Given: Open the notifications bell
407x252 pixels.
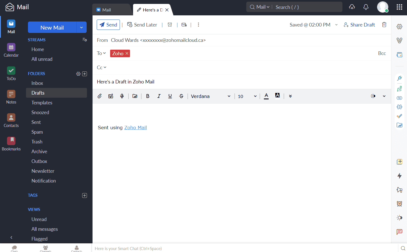Looking at the screenshot, I should pos(366,7).
